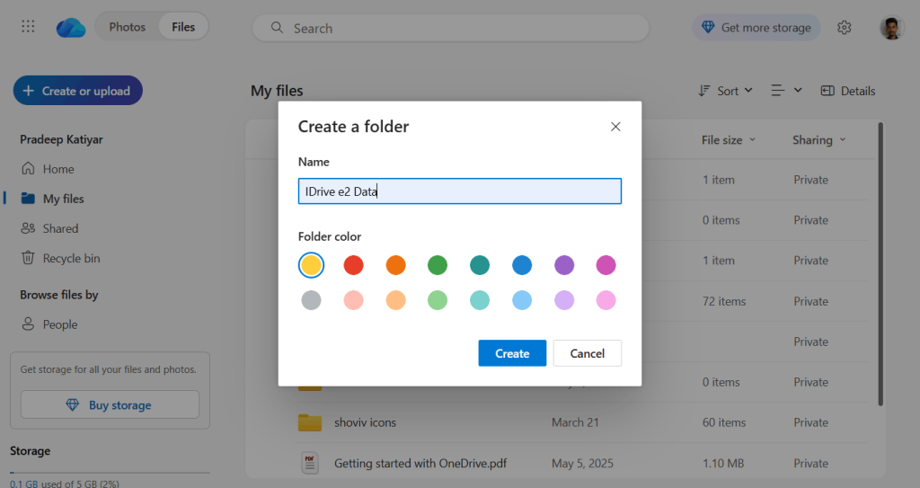
Task: Select the light green folder color
Action: click(x=438, y=300)
